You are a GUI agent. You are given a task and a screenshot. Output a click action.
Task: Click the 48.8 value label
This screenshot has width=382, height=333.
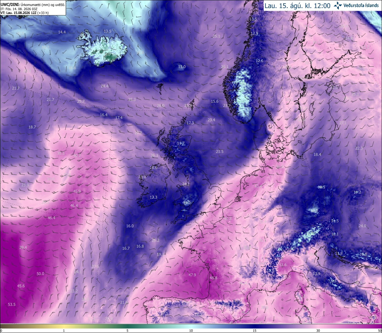coord(213,278)
